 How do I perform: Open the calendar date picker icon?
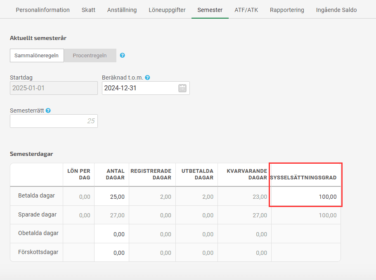182,88
